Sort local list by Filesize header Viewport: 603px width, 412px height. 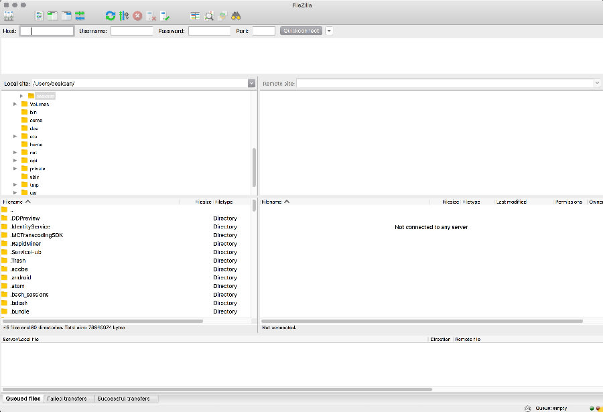click(196, 202)
